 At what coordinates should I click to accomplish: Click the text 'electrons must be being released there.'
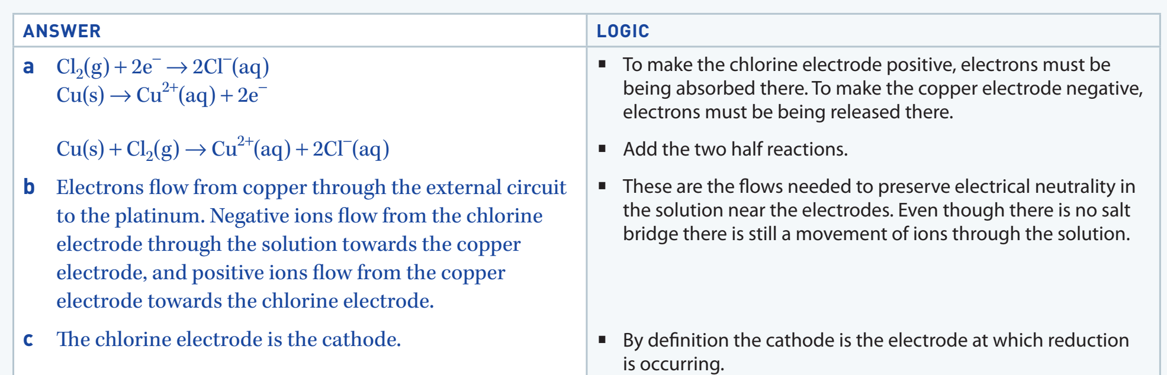[788, 112]
